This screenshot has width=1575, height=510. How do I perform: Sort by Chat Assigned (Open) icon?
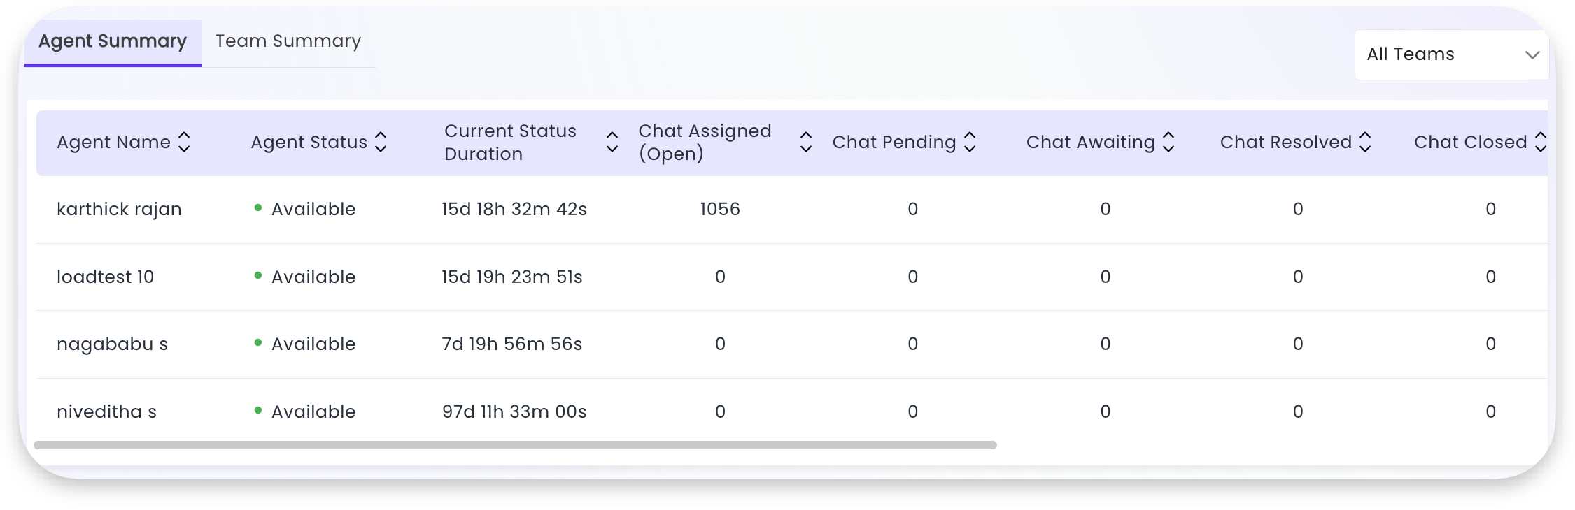click(805, 143)
